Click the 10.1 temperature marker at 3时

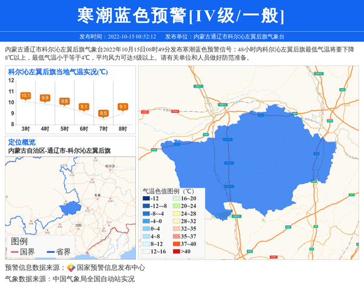click(x=25, y=96)
